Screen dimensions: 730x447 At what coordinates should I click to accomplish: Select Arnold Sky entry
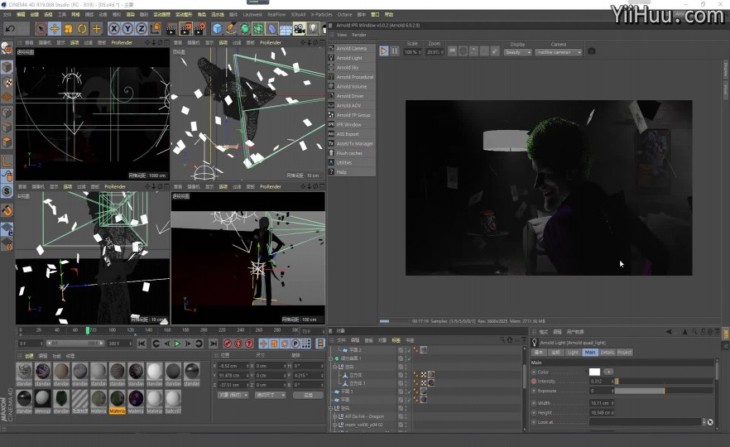tap(352, 68)
